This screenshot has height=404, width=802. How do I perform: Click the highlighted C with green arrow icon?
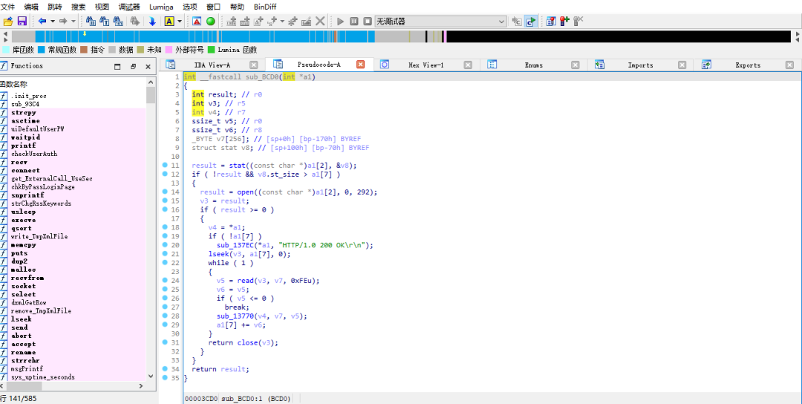pyautogui.click(x=531, y=21)
